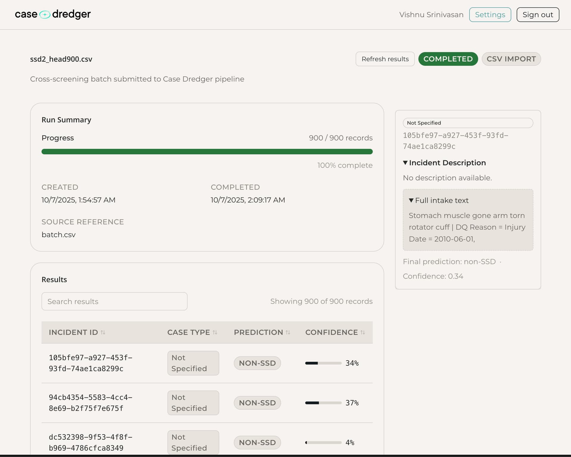Click Refresh results button
The width and height of the screenshot is (571, 457).
point(385,59)
